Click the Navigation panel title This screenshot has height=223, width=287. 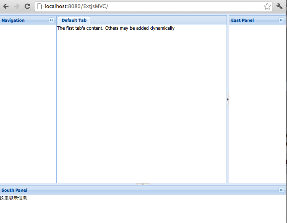(x=13, y=20)
